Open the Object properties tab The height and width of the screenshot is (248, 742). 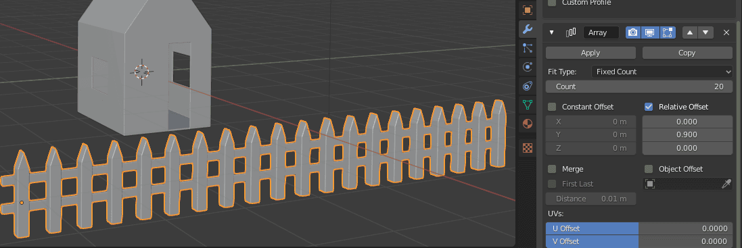point(527,10)
